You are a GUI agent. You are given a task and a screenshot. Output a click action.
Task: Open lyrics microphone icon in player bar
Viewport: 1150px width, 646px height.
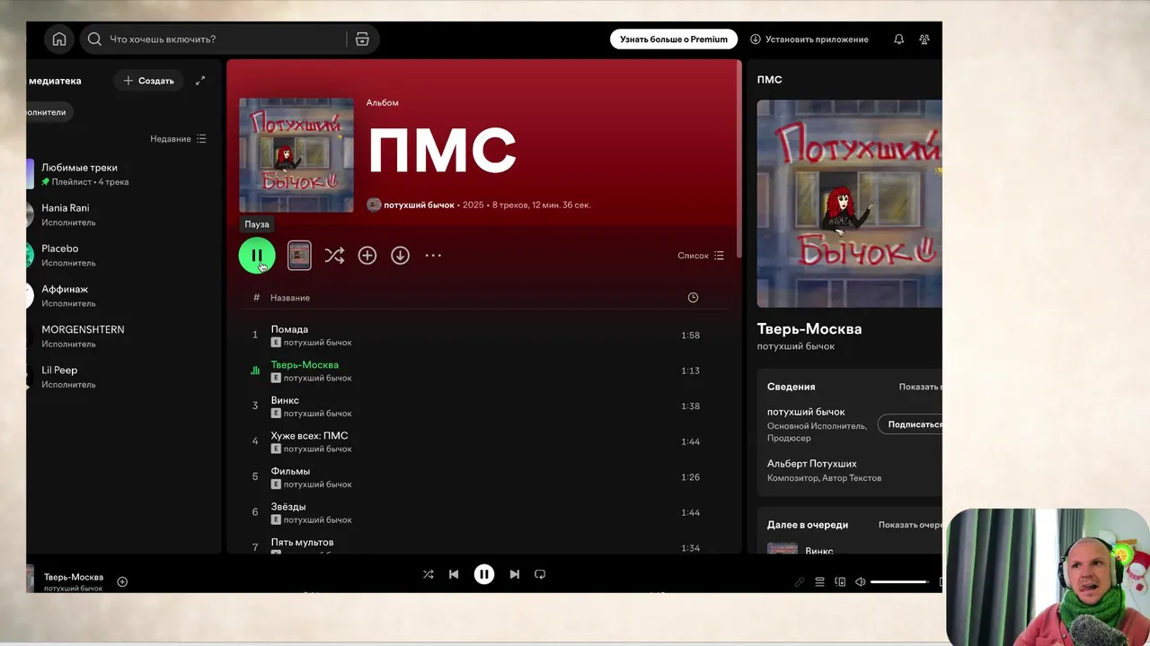[800, 582]
